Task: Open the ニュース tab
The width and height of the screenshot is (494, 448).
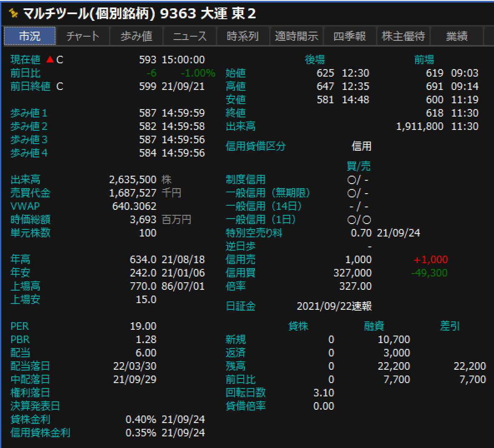Action: (x=189, y=36)
